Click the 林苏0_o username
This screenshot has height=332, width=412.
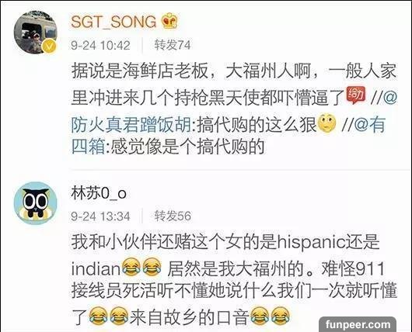pyautogui.click(x=99, y=194)
